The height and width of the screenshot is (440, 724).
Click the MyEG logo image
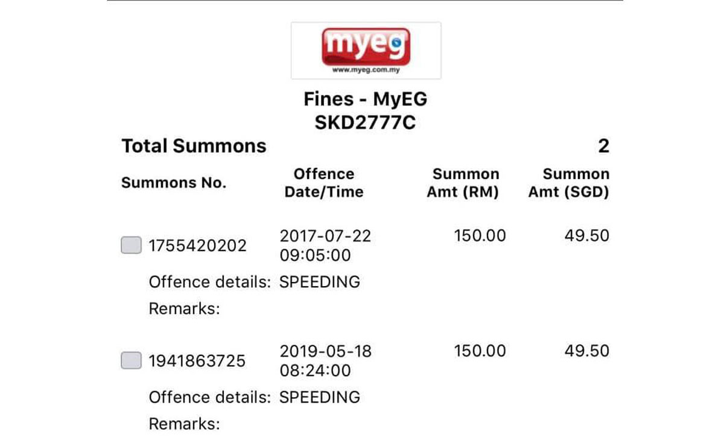coord(366,49)
